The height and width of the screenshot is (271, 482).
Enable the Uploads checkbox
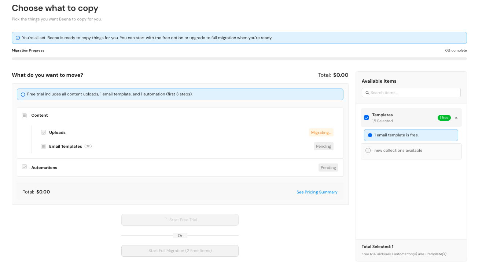click(43, 132)
